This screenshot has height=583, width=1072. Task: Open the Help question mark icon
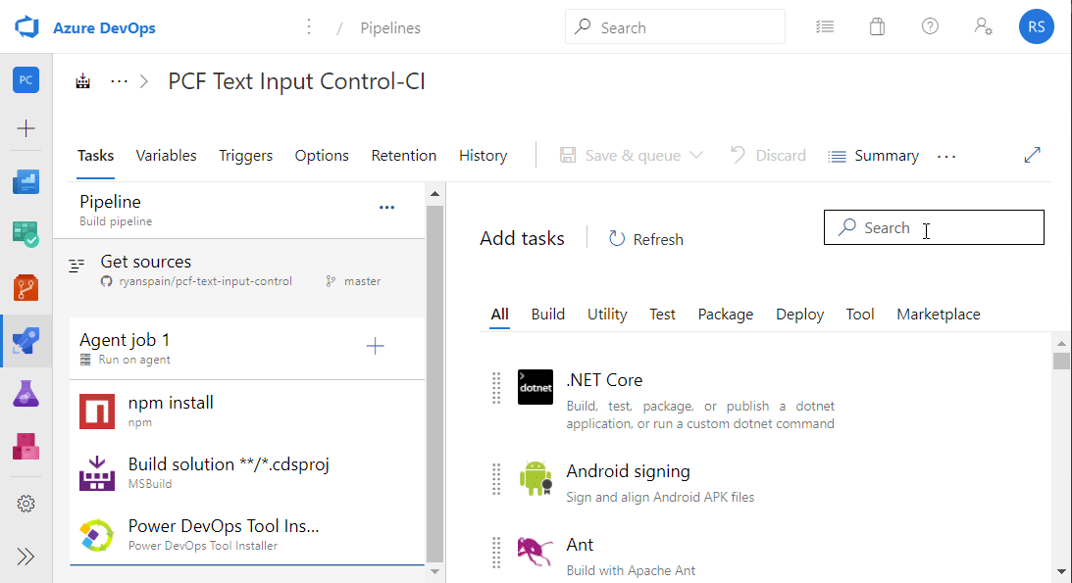[930, 26]
